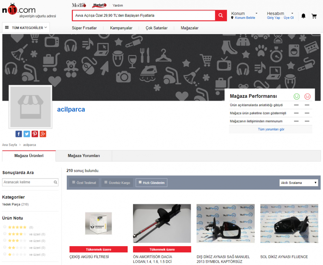Screen dimensions: 323x265
Task: Click the red search magnifier button
Action: coord(221,15)
